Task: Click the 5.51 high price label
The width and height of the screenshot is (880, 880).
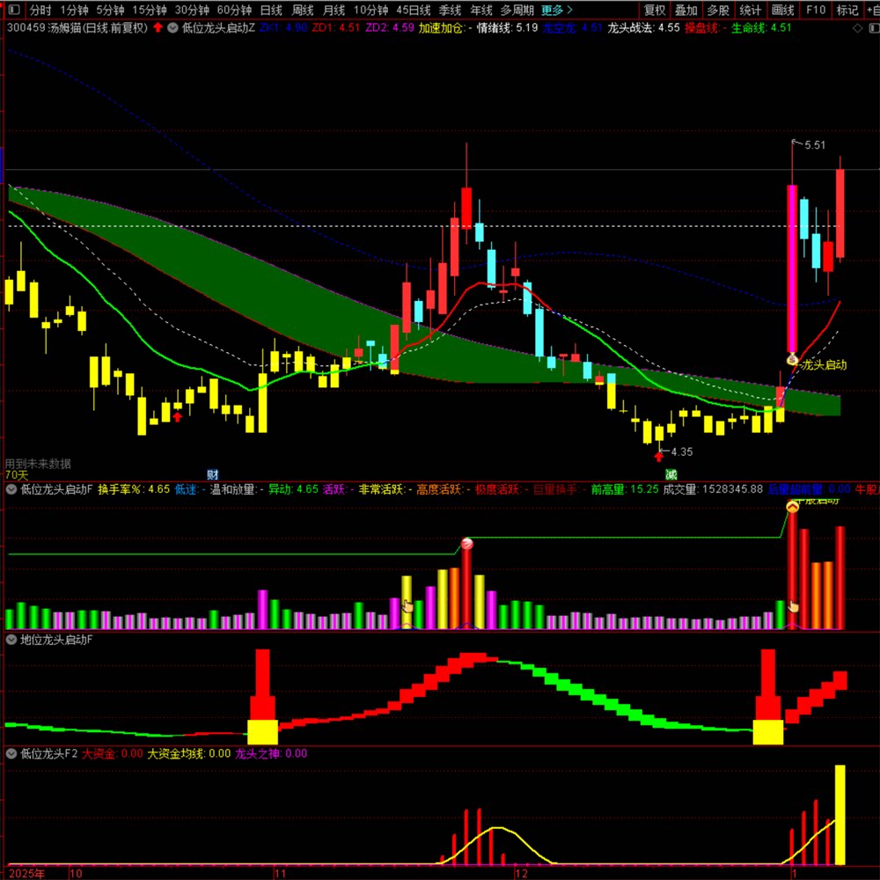Action: click(814, 145)
